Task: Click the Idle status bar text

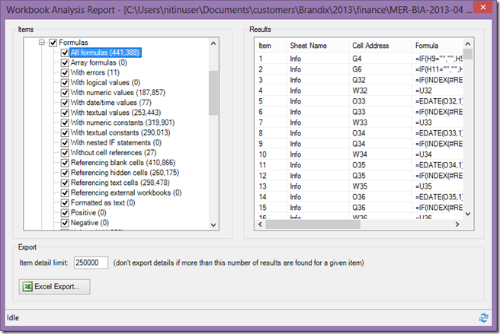Action: (x=13, y=318)
